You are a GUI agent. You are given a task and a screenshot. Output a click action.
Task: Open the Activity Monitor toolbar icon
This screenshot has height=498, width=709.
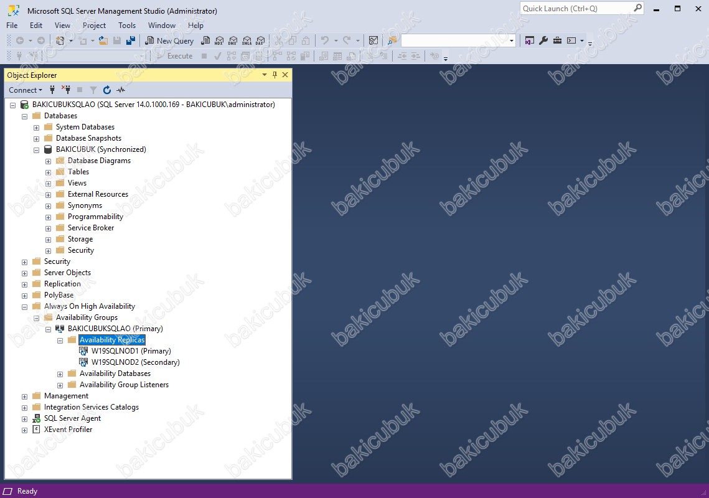373,40
